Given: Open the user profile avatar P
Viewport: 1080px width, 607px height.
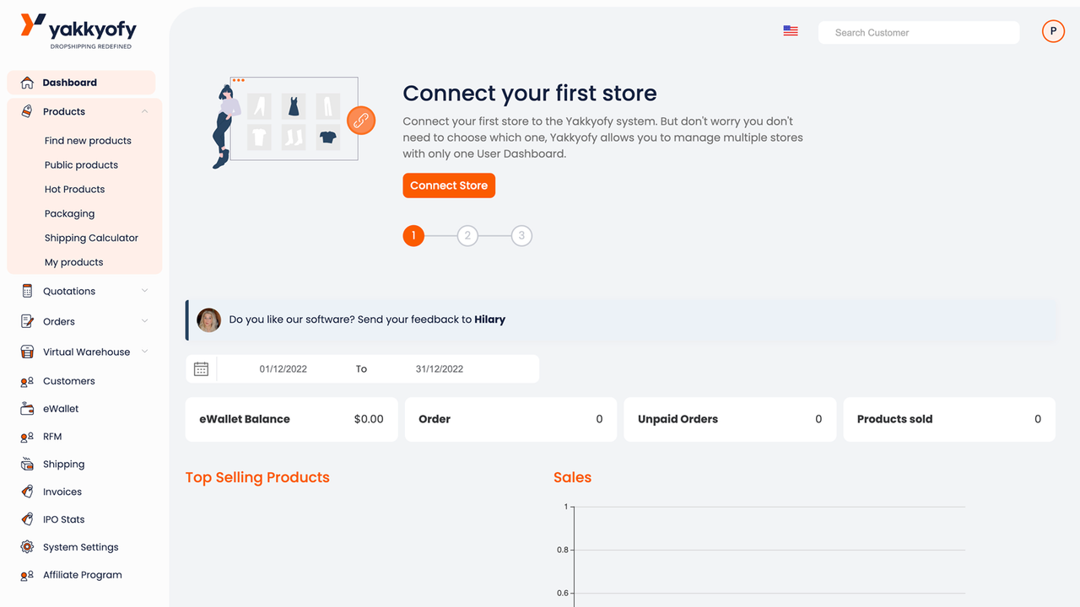Looking at the screenshot, I should (x=1053, y=31).
